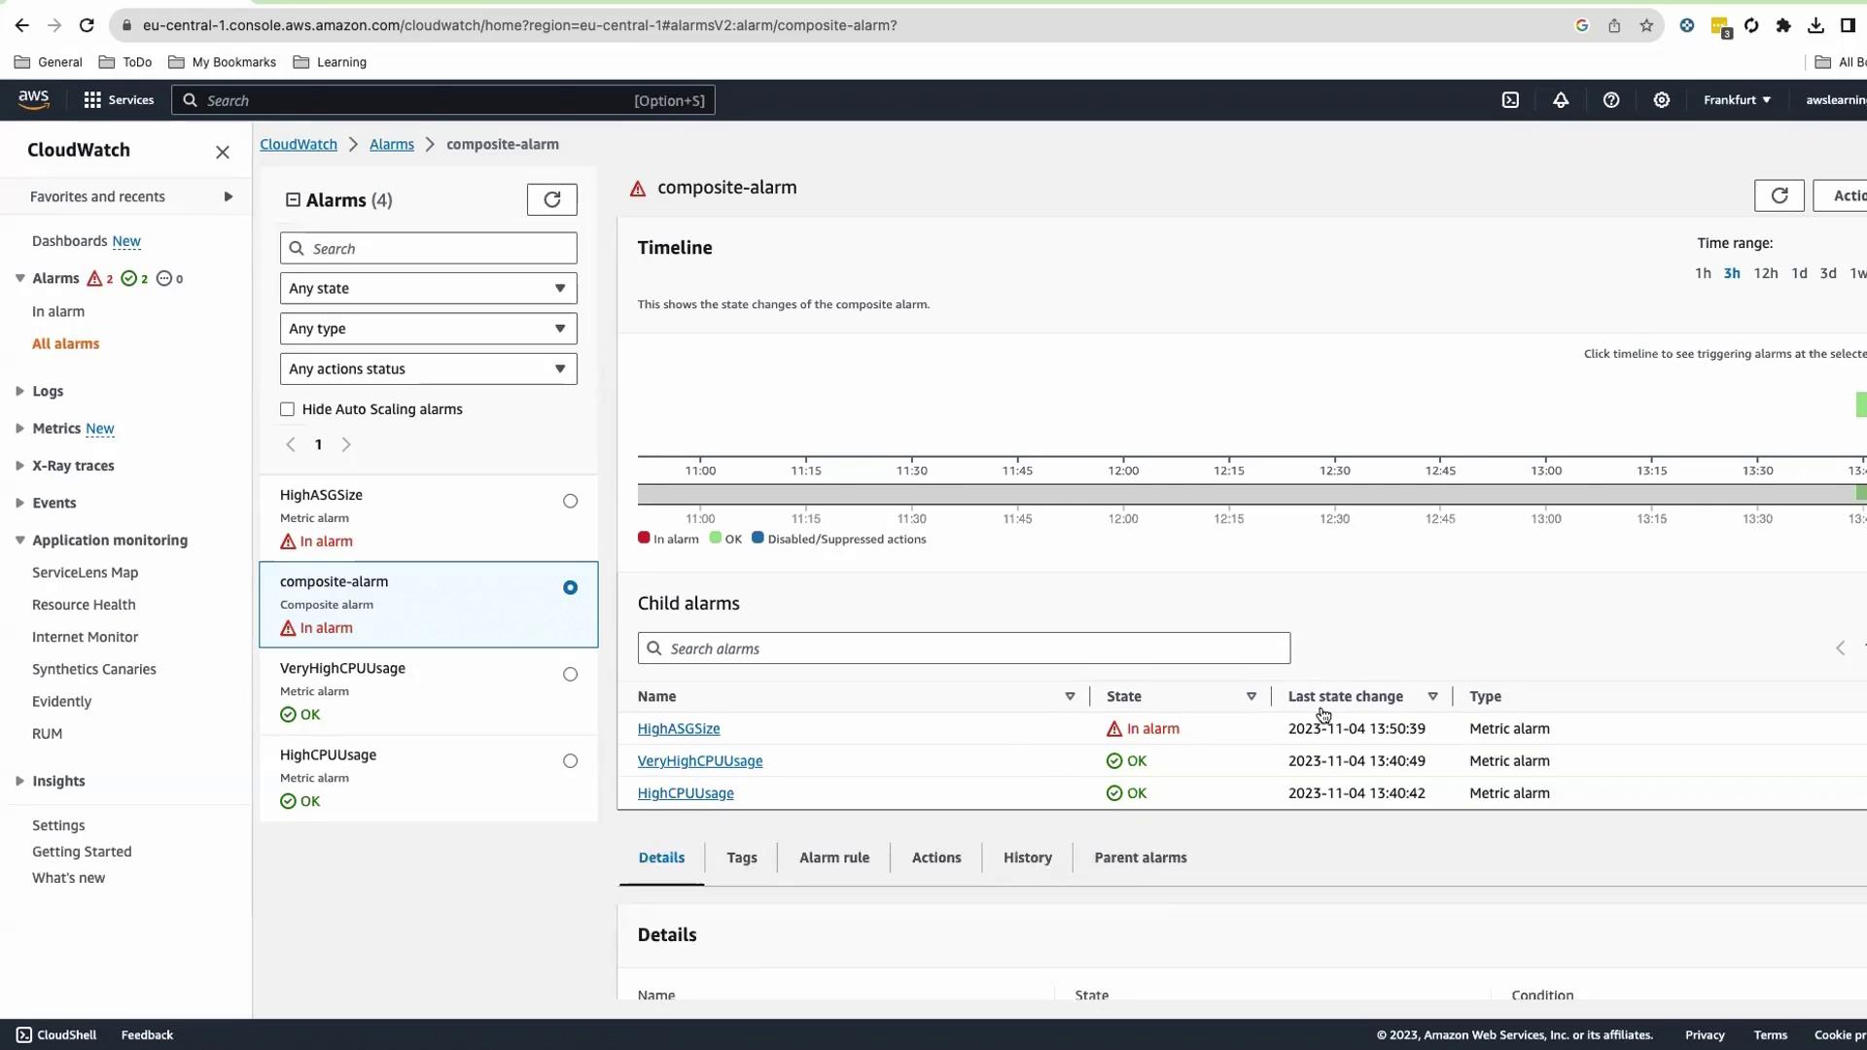Open the AWS settings gear icon
The width and height of the screenshot is (1867, 1050).
coord(1662,100)
